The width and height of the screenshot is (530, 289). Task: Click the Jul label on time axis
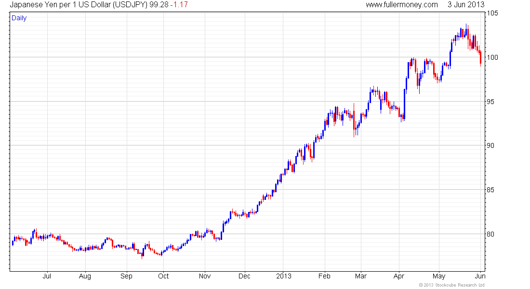click(x=47, y=276)
